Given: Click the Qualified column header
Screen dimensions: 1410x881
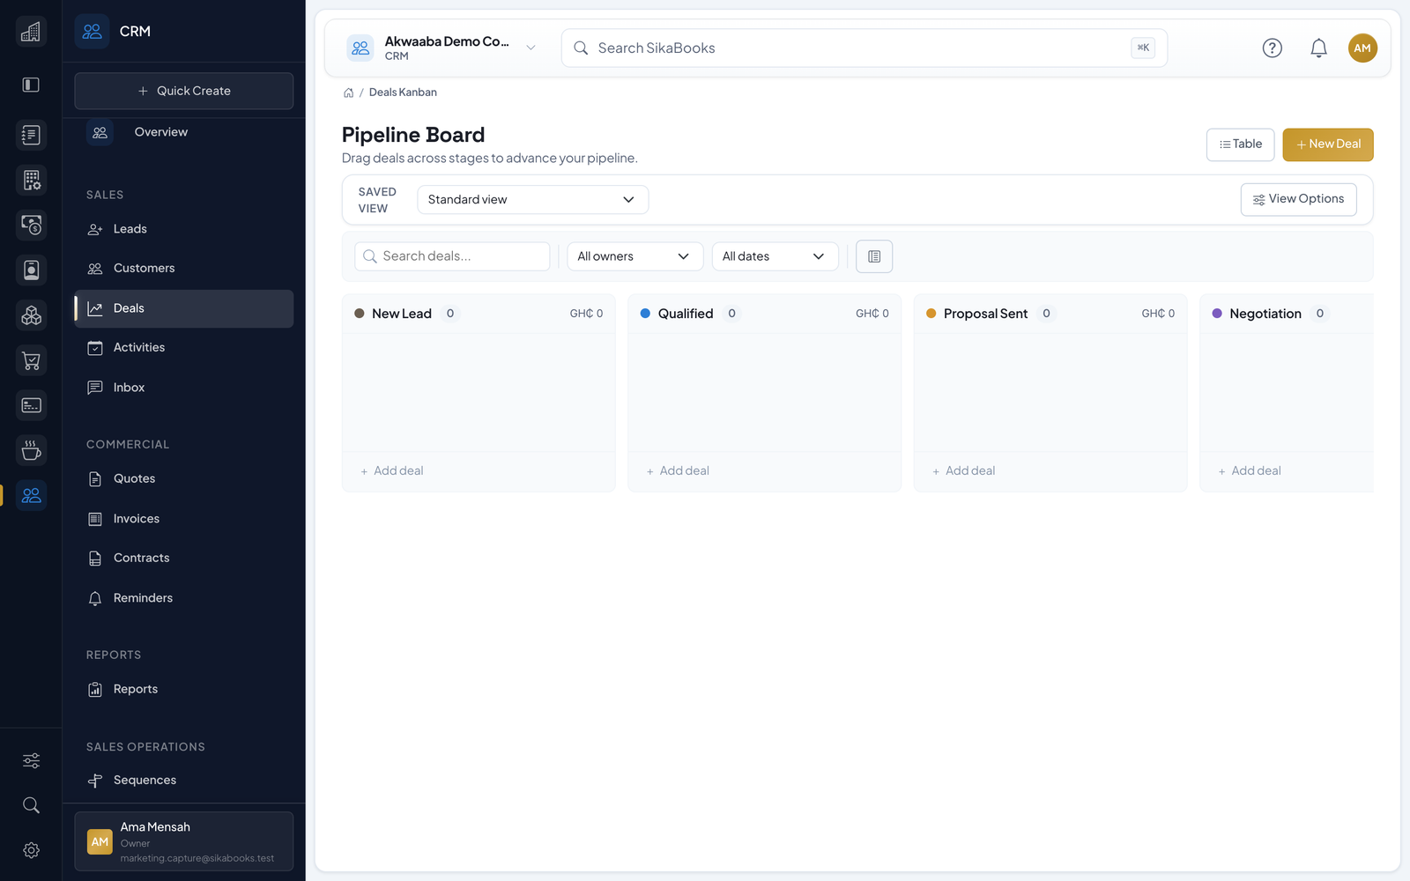Looking at the screenshot, I should (x=765, y=314).
